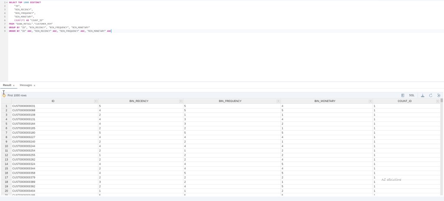This screenshot has height=201, width=444.
Task: Click the row details view icon
Action: click(403, 95)
